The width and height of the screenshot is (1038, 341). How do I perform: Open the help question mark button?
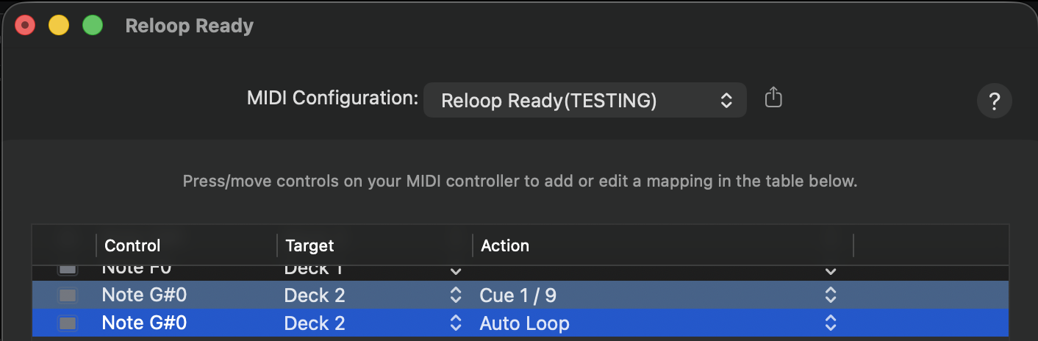(994, 101)
